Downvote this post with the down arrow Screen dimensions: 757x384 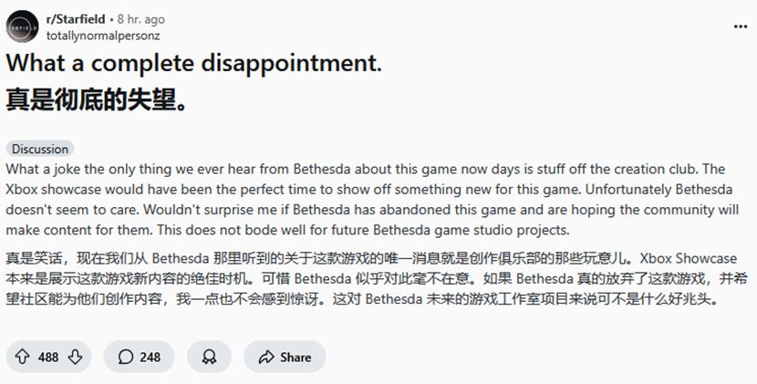point(76,357)
